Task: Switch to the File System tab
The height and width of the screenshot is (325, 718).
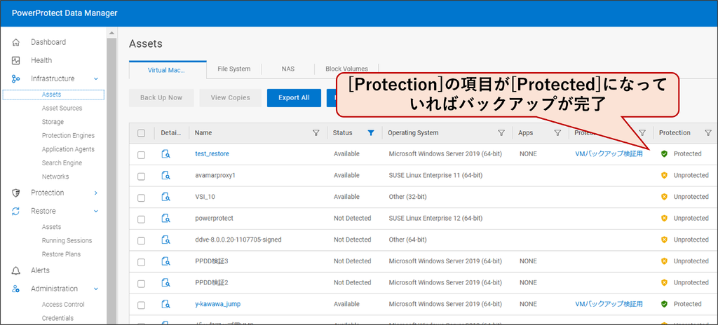Action: pyautogui.click(x=233, y=69)
